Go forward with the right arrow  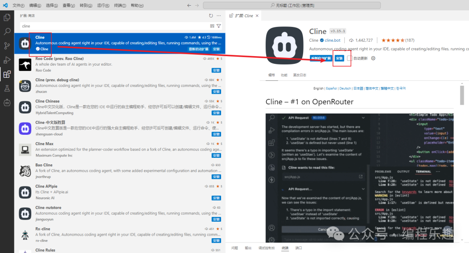click(197, 5)
